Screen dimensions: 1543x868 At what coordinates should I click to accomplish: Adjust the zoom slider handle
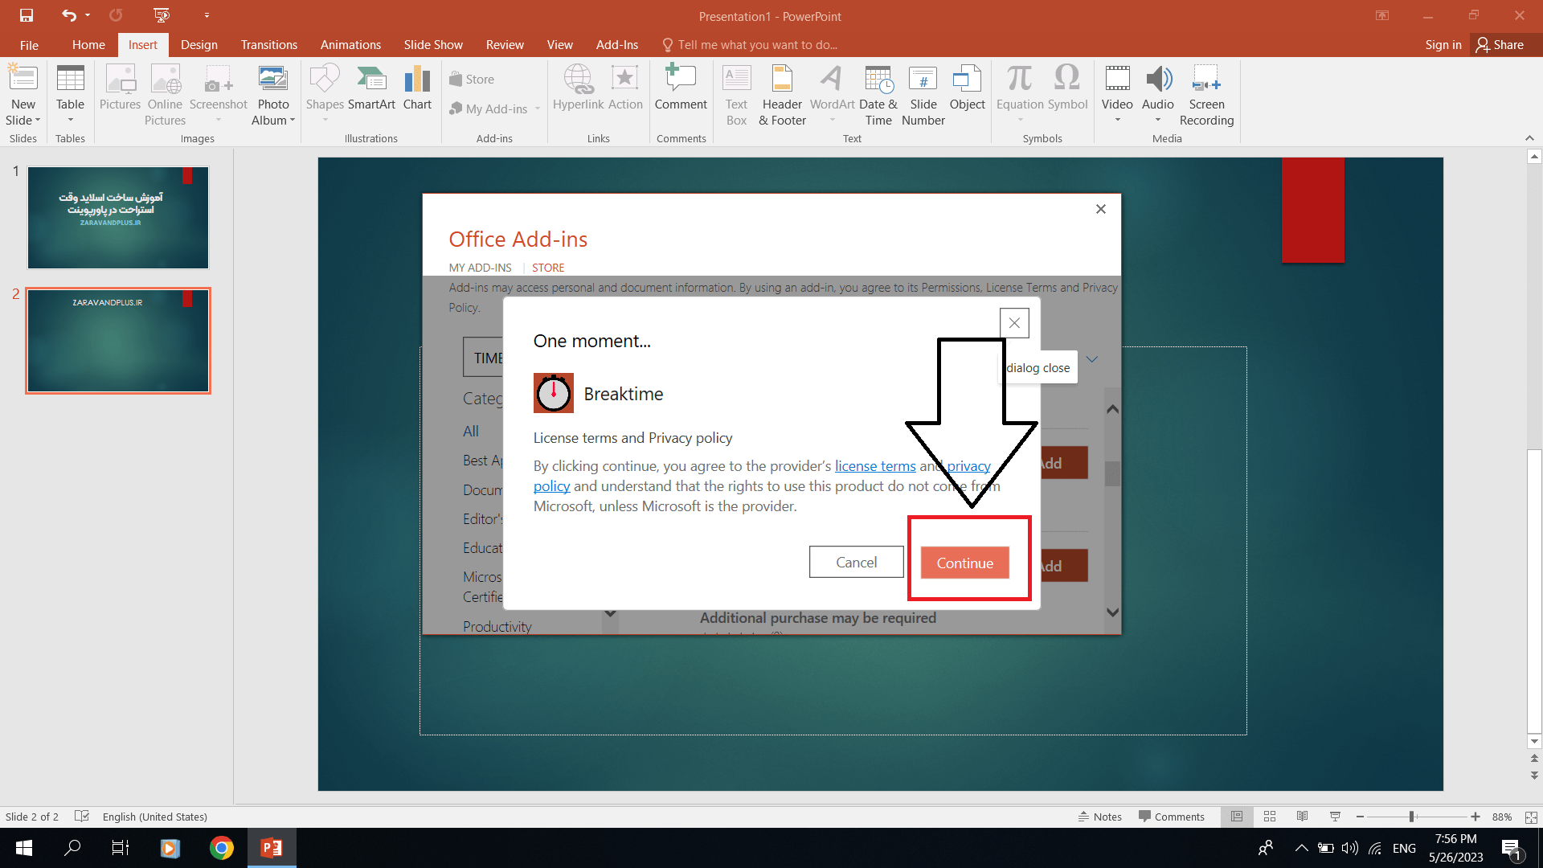(x=1411, y=817)
